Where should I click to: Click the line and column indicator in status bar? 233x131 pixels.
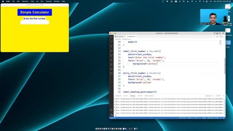pyautogui.click(x=182, y=118)
